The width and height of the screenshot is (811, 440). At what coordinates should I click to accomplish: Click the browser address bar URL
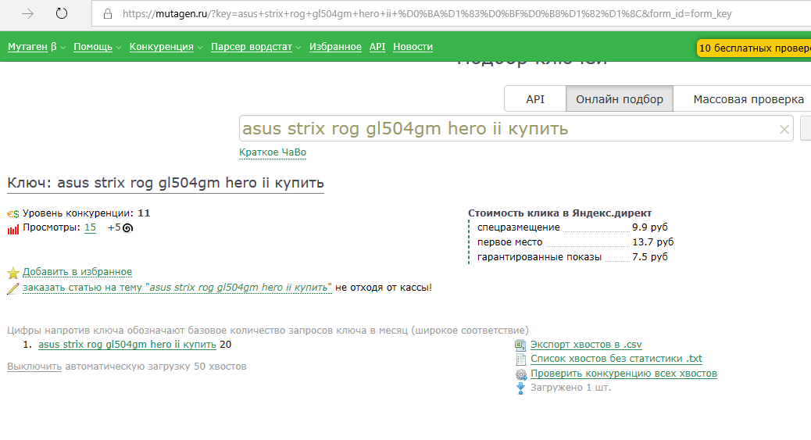click(x=427, y=14)
